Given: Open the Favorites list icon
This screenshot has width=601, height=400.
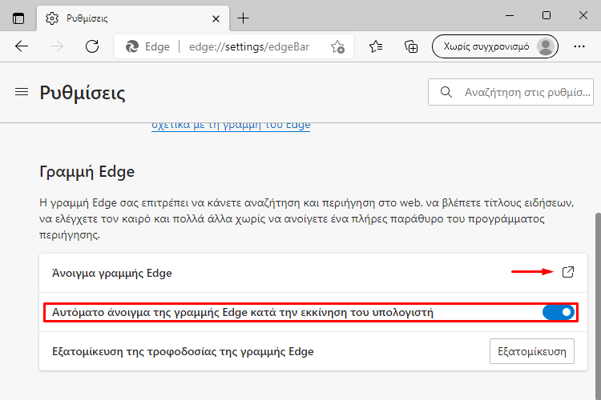Looking at the screenshot, I should click(376, 46).
